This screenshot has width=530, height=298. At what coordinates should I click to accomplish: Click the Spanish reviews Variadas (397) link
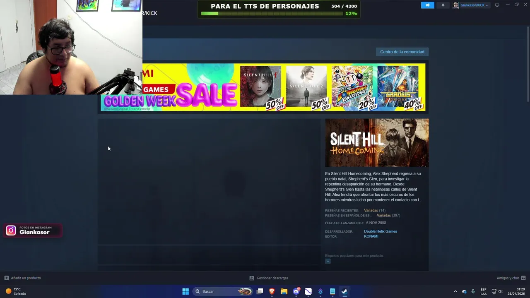click(x=388, y=215)
